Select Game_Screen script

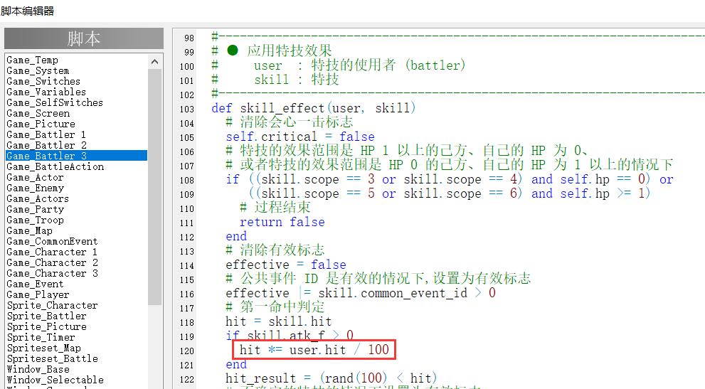[x=38, y=113]
